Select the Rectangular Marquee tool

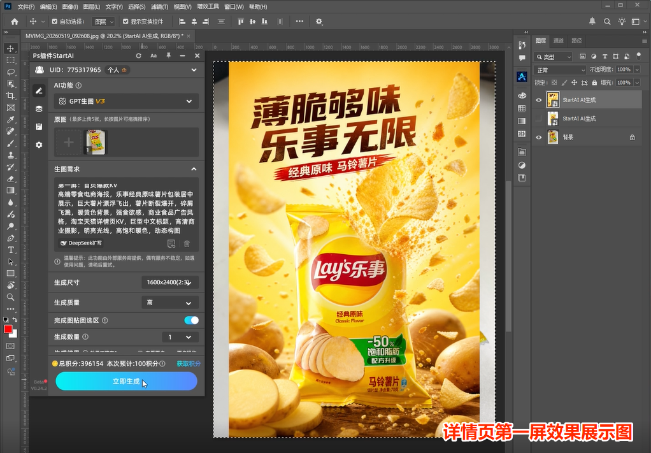coord(10,60)
